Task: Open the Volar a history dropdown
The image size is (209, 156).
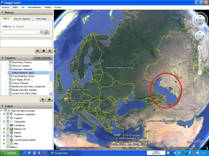Action: 41,32
